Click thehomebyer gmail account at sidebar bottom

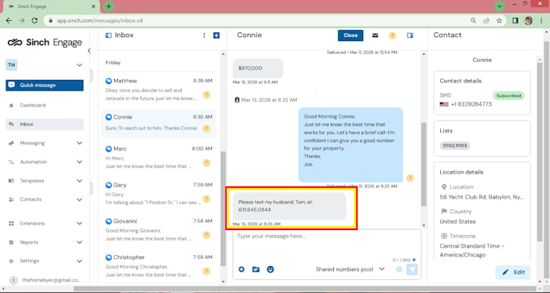tap(46, 280)
